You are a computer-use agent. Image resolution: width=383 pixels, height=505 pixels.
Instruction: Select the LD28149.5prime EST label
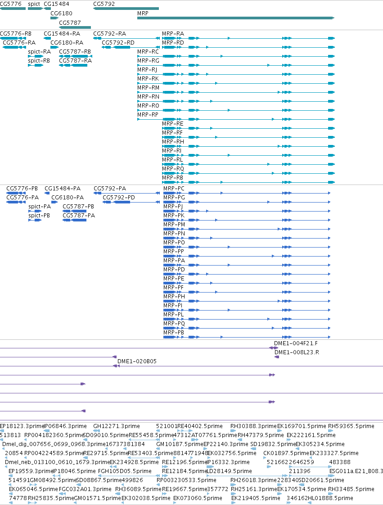(x=229, y=471)
